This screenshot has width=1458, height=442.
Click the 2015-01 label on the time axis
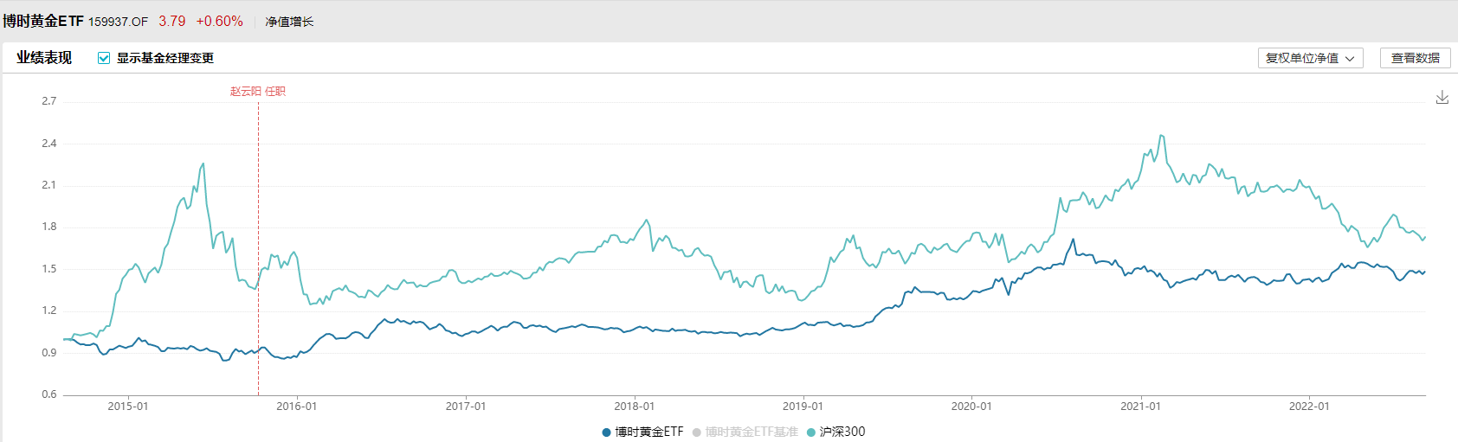coord(127,407)
